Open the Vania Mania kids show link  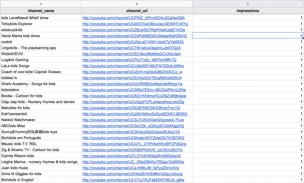click(x=134, y=36)
